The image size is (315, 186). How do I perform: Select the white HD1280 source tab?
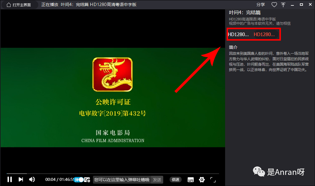pyautogui.click(x=238, y=35)
